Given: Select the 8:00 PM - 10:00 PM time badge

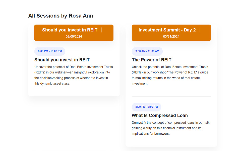Looking at the screenshot, I should point(50,51).
